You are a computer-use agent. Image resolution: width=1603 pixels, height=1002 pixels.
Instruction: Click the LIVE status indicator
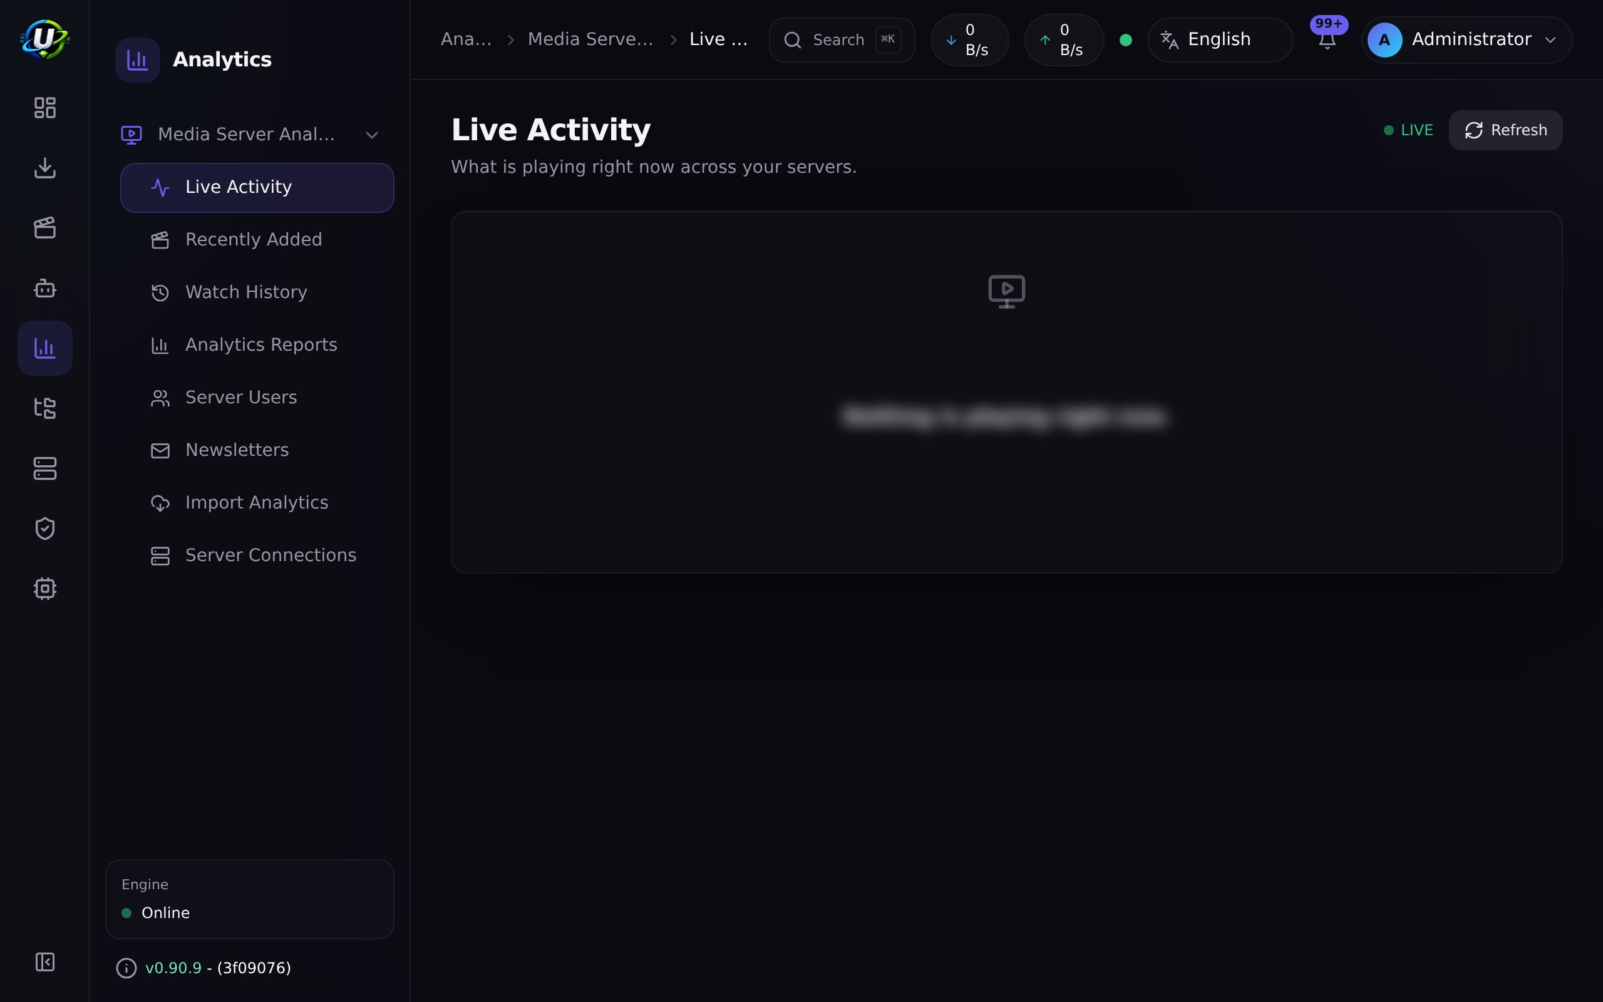[x=1408, y=130]
